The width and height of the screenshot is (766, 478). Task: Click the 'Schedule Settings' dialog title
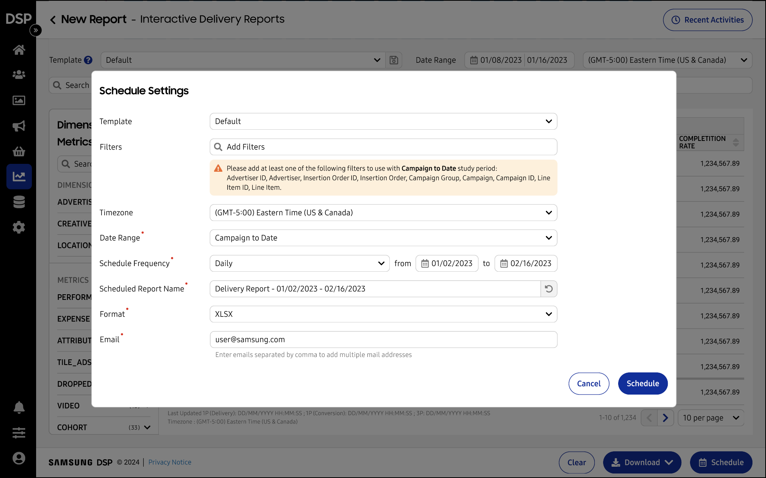pyautogui.click(x=144, y=91)
